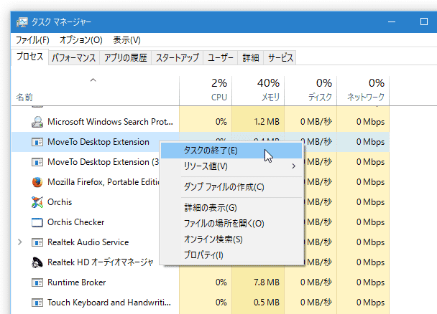This screenshot has width=437, height=314.
Task: Click the 0 Mbps cell in Orchis row
Action: tap(363, 202)
